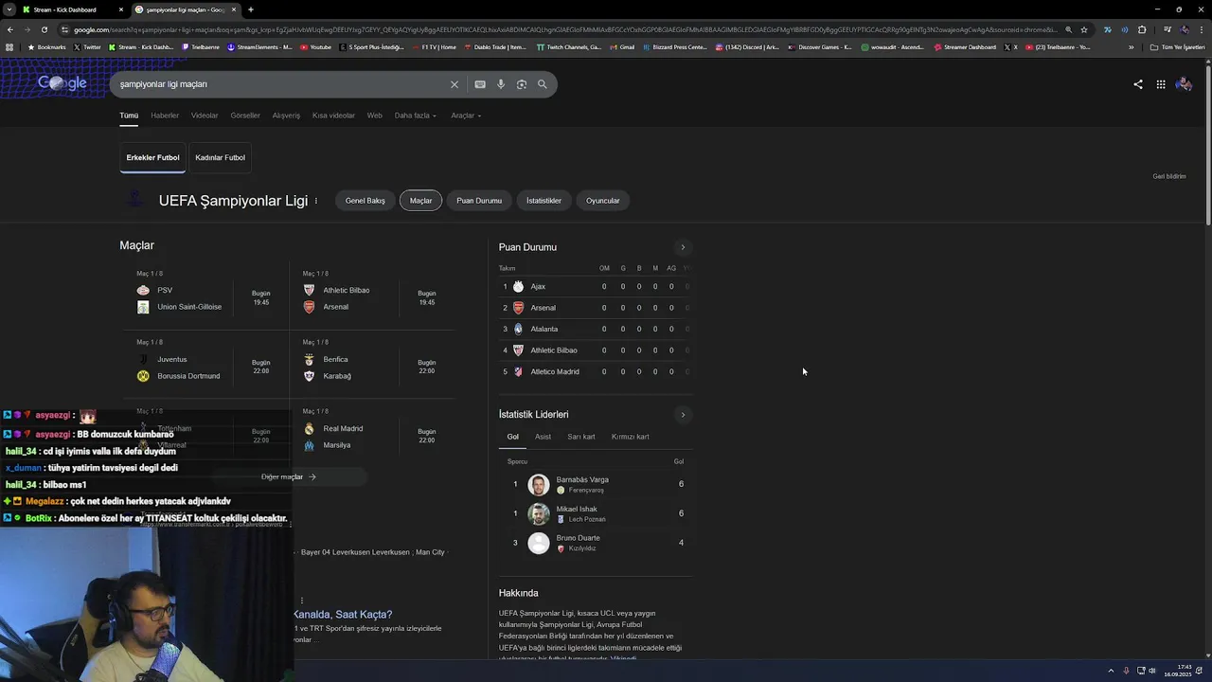Show the Sarı kart statistics tab
1212x682 pixels.
[581, 437]
